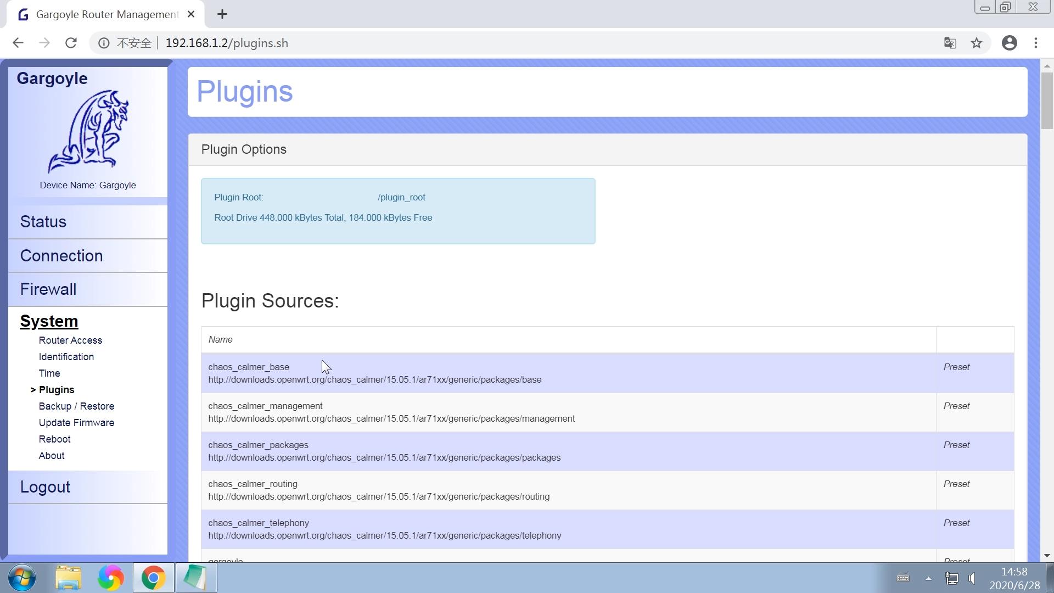The image size is (1054, 593).
Task: Click the browser back arrow
Action: pyautogui.click(x=18, y=43)
